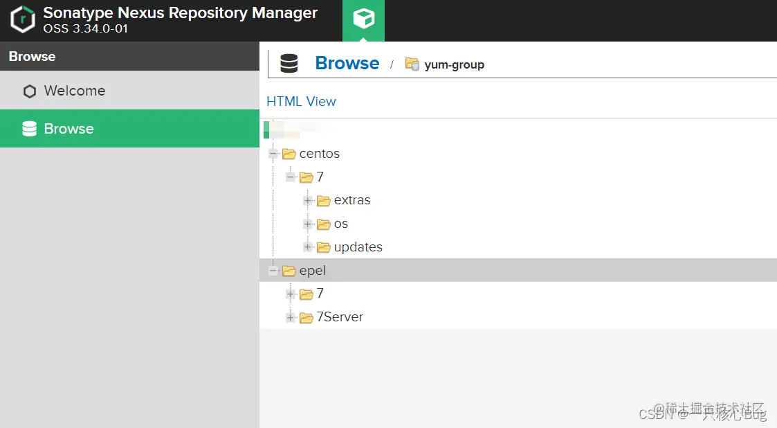Expand the 7Server folder node
Image resolution: width=777 pixels, height=428 pixels.
click(291, 317)
